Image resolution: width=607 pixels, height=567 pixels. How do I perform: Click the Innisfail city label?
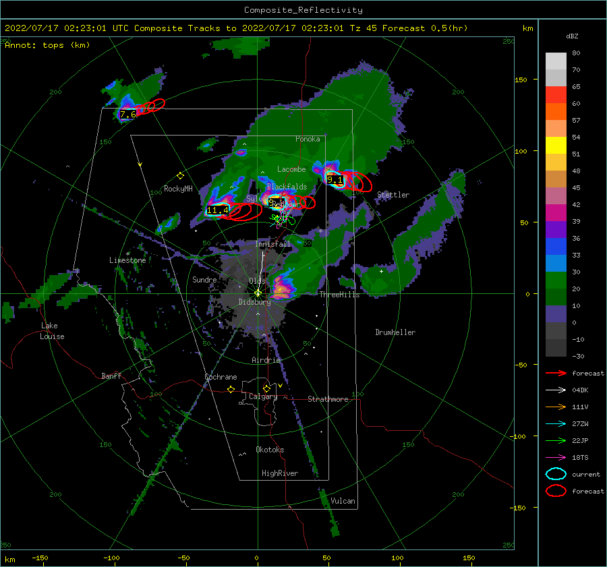click(x=272, y=244)
